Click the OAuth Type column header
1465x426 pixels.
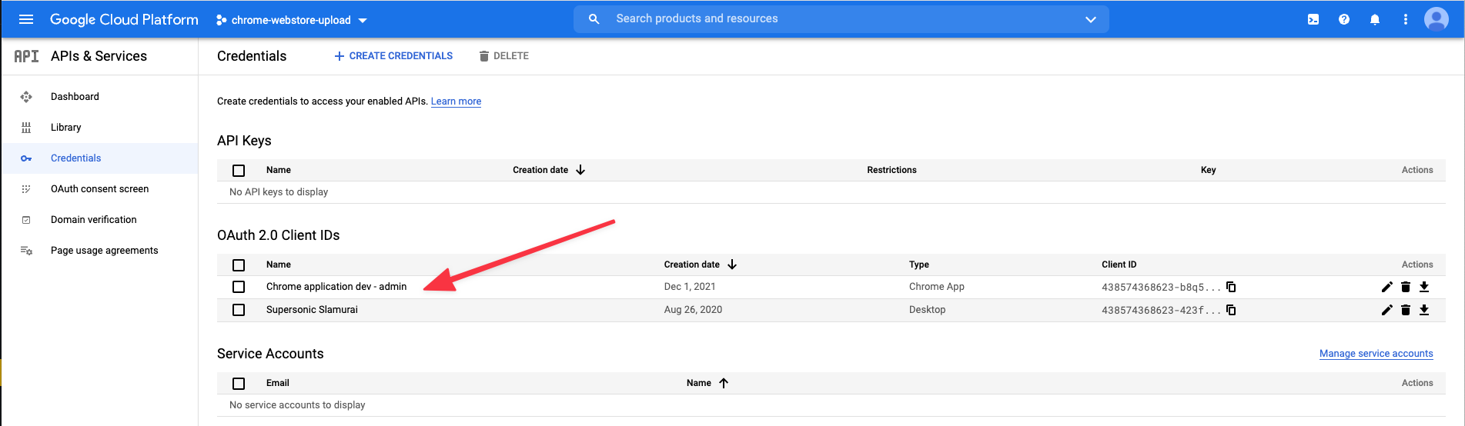point(918,265)
